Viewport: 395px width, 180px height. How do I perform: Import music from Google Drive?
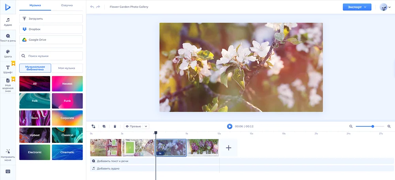pyautogui.click(x=51, y=39)
